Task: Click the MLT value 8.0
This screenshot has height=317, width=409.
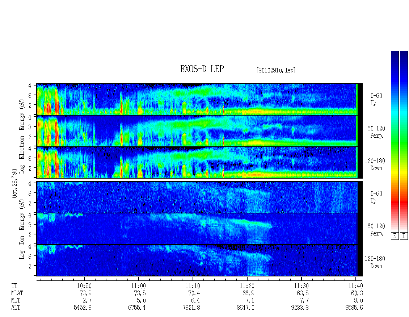Action: [x=358, y=301]
